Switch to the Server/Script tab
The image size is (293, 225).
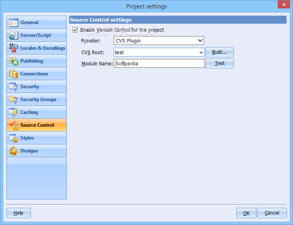(x=37, y=35)
